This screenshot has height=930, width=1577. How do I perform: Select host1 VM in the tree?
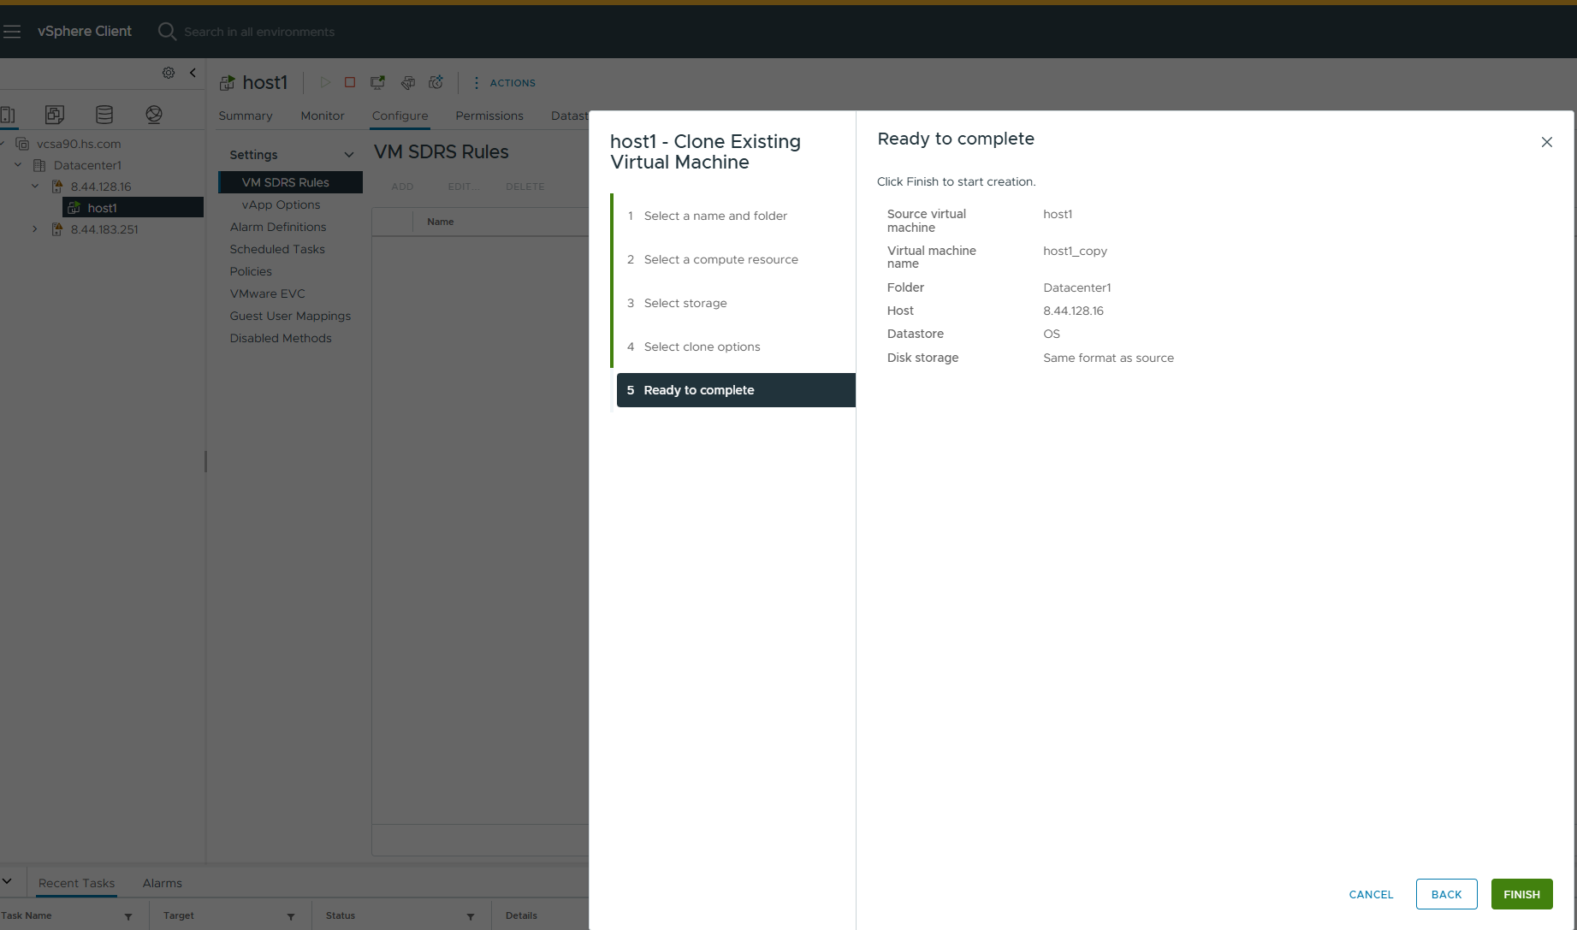pos(133,208)
